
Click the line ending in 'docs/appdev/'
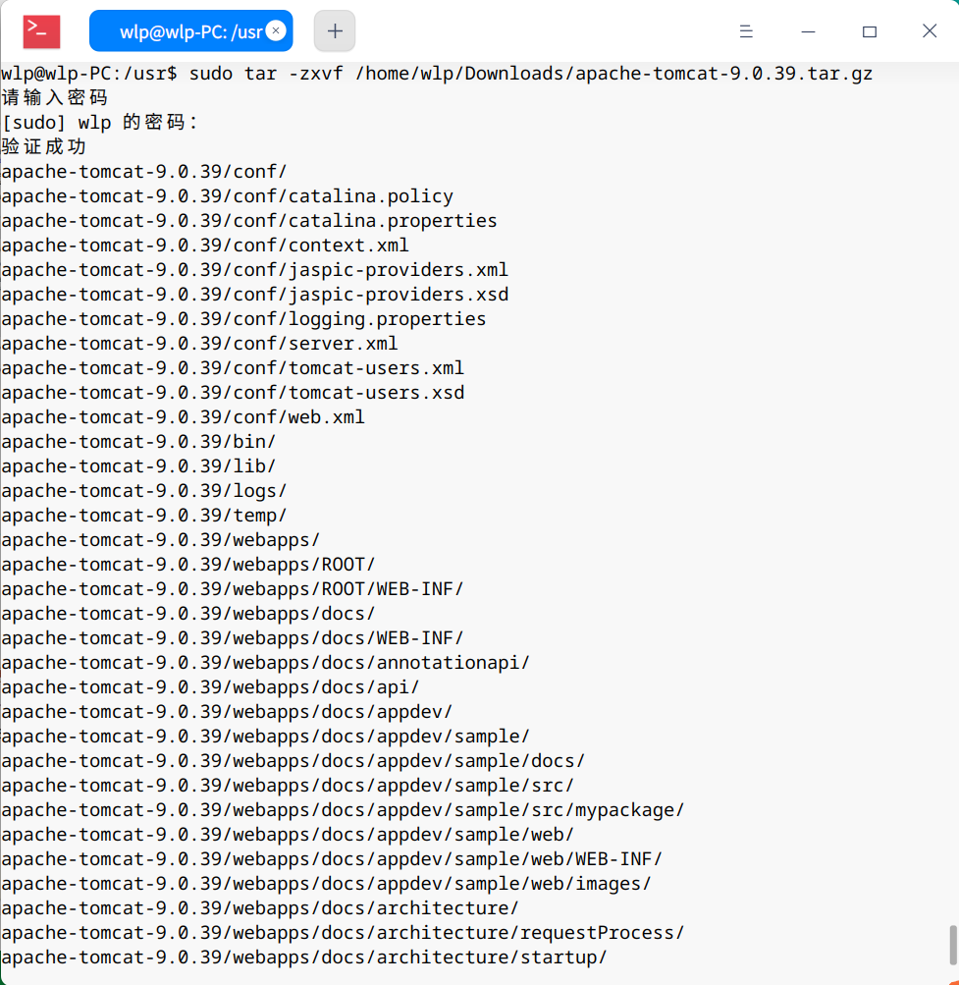point(227,711)
